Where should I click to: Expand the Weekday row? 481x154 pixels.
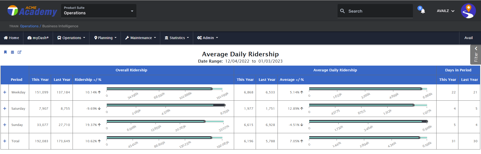[x=5, y=92]
